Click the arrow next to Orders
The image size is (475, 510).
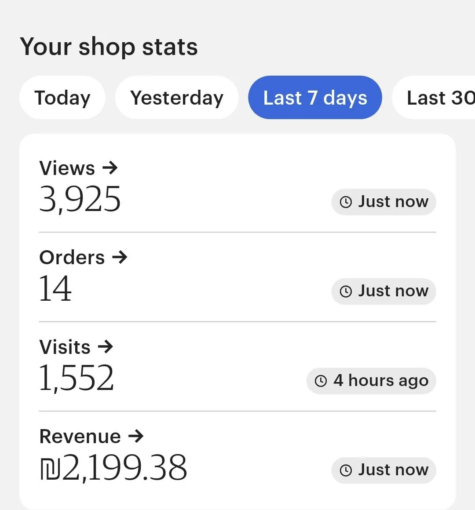(120, 257)
